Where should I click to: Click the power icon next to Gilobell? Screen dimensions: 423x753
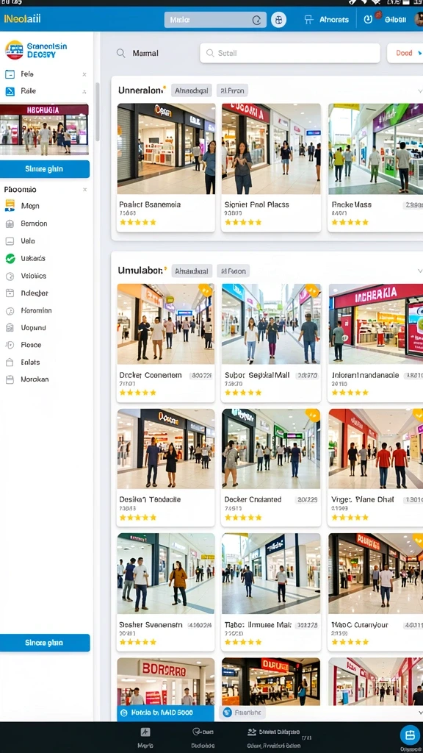(368, 20)
